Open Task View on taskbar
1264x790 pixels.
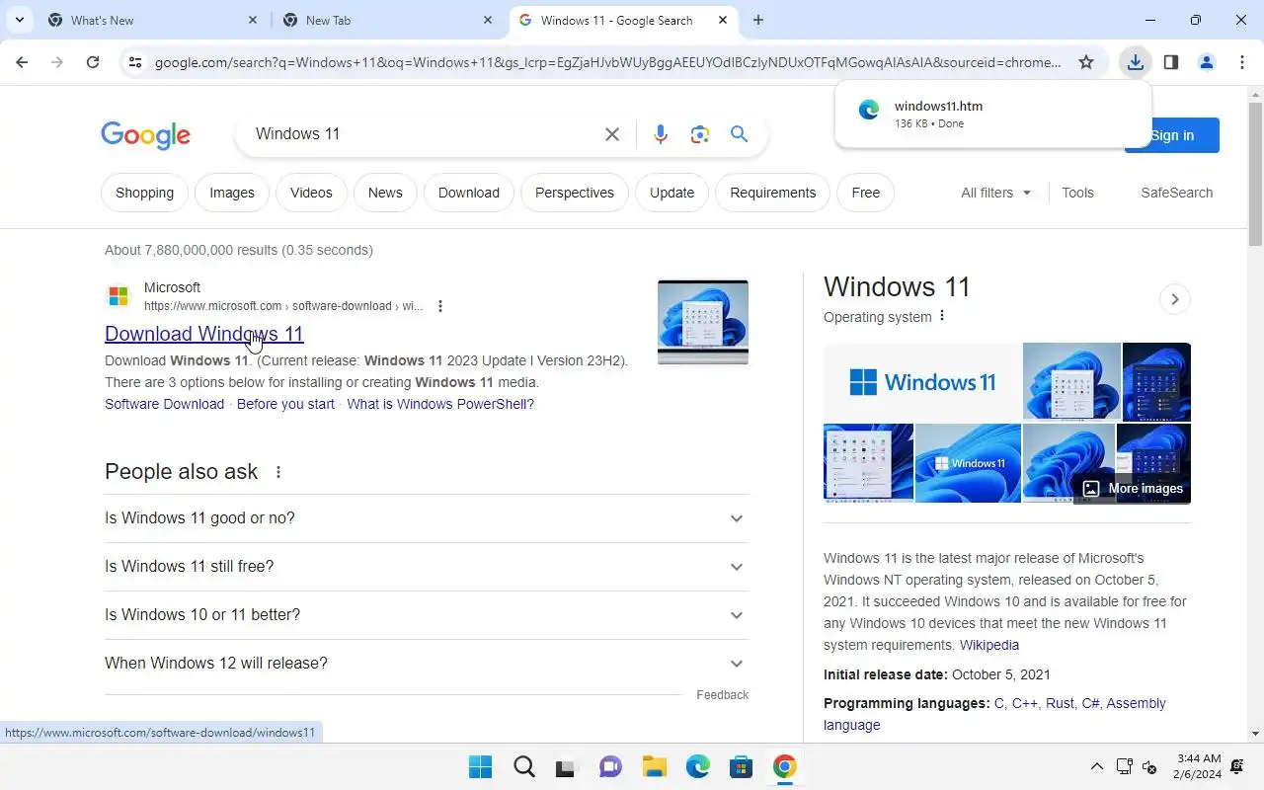coord(565,766)
